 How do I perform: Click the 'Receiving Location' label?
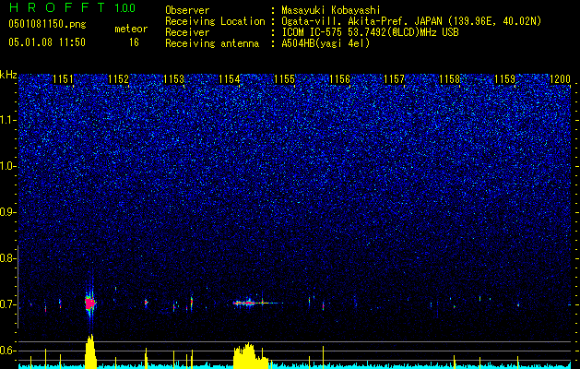point(215,21)
